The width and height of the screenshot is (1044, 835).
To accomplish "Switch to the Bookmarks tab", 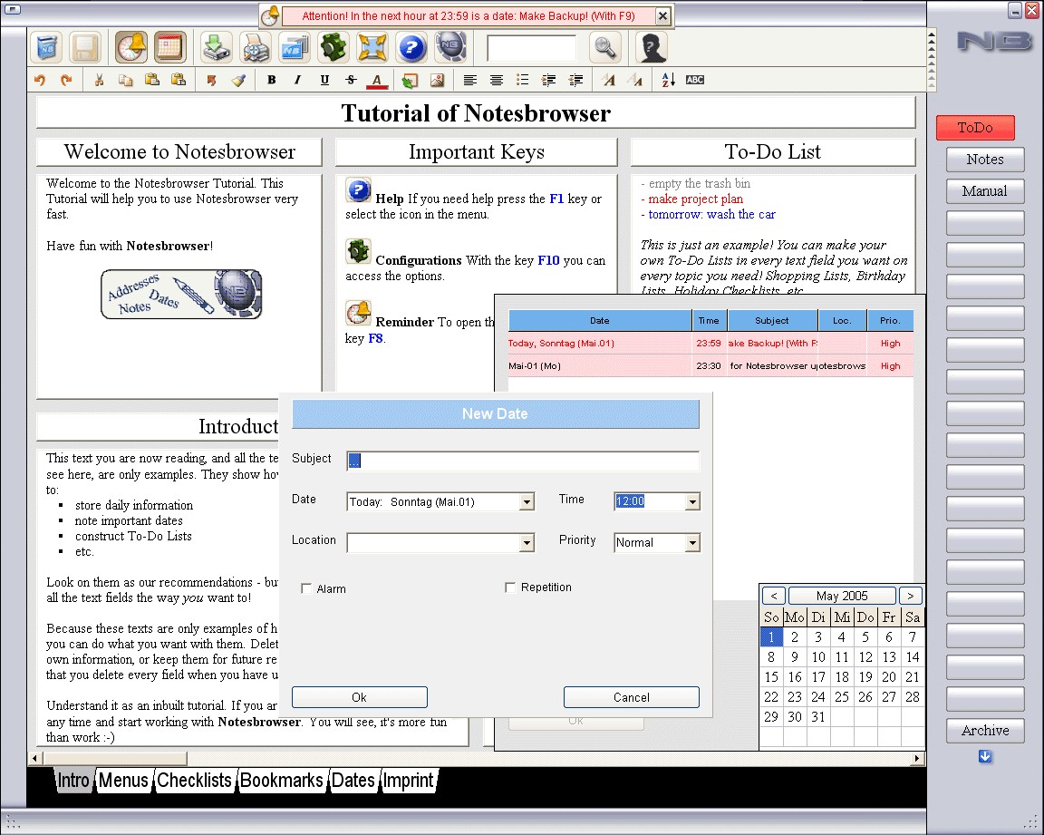I will click(x=282, y=781).
